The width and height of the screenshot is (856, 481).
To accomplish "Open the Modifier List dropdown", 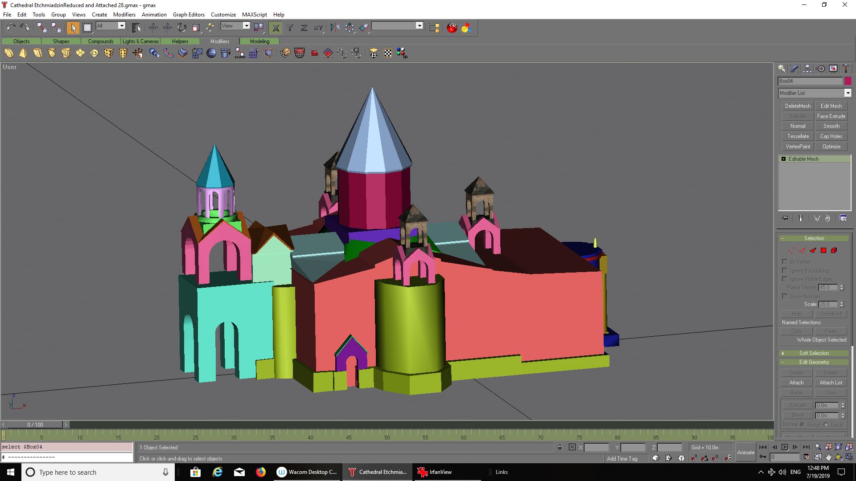I will click(x=848, y=93).
